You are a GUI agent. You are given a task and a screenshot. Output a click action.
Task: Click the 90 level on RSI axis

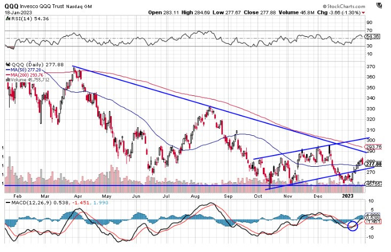[369, 22]
